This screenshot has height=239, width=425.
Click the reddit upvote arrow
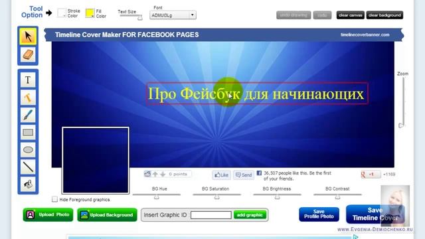click(x=155, y=174)
